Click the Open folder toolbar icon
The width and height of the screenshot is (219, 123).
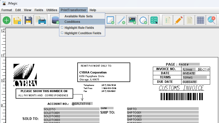click(17, 20)
